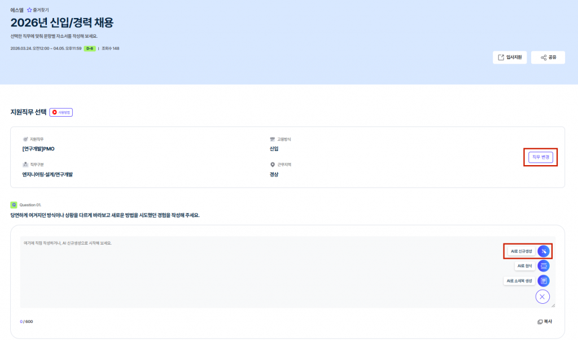Choose the 'AI로 첨삭' label

[524, 265]
